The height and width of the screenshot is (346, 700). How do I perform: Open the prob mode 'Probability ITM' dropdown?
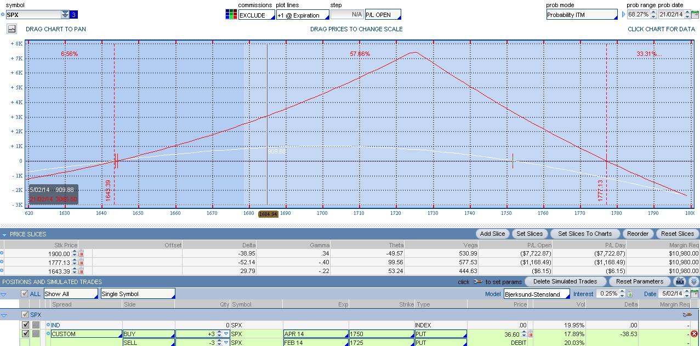pos(582,15)
